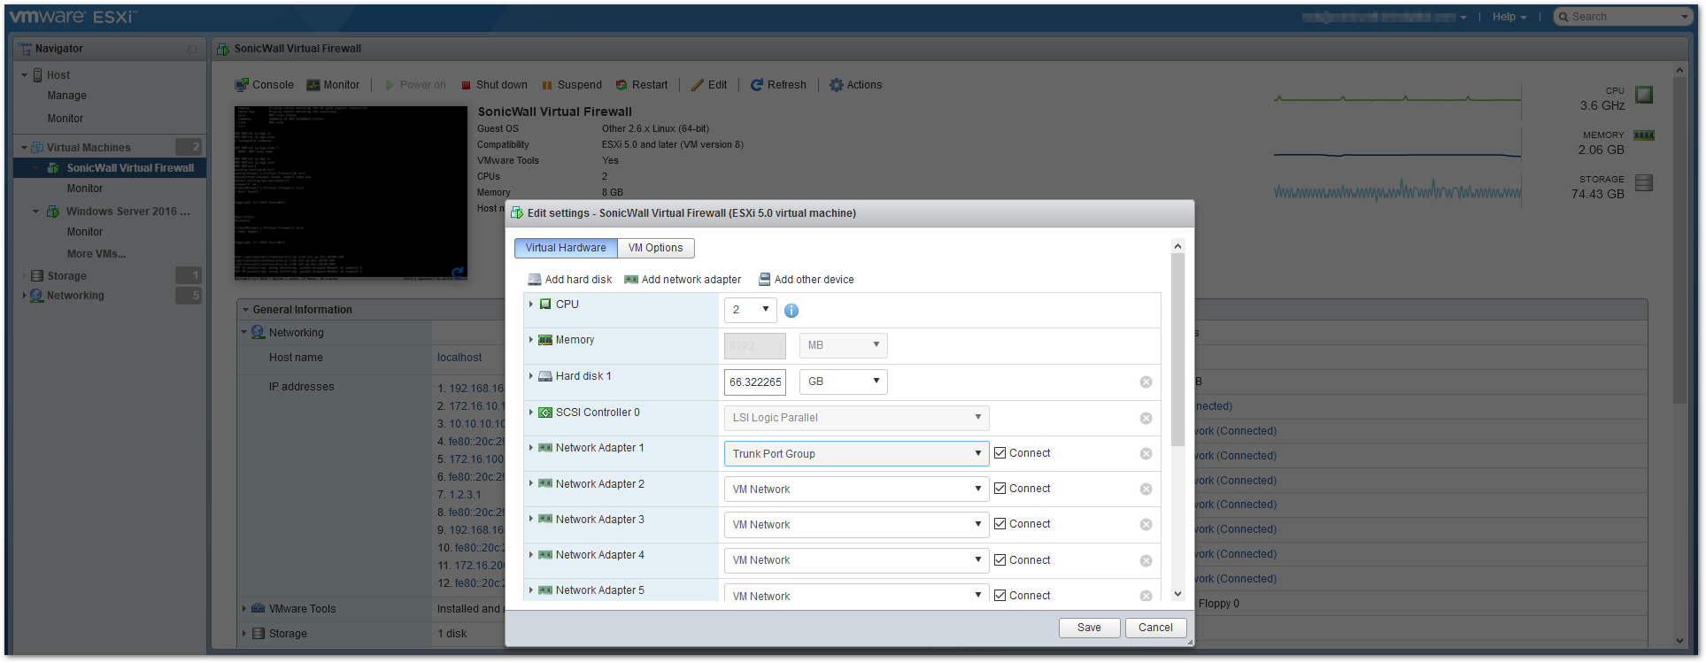The height and width of the screenshot is (663, 1706).
Task: Open Network Adapter 3 network dropdown
Action: (x=856, y=524)
